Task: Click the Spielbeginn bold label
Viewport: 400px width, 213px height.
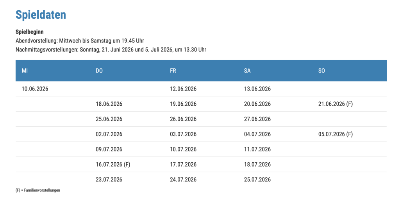Action: (30, 32)
